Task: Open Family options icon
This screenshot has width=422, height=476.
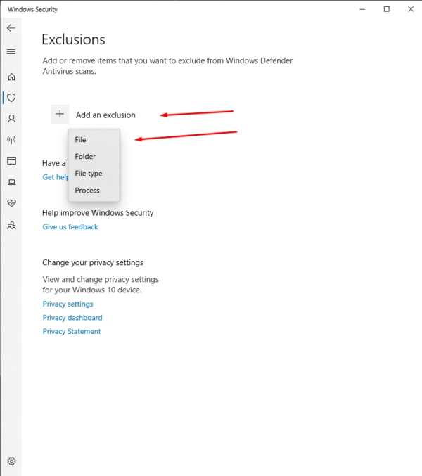Action: 11,225
